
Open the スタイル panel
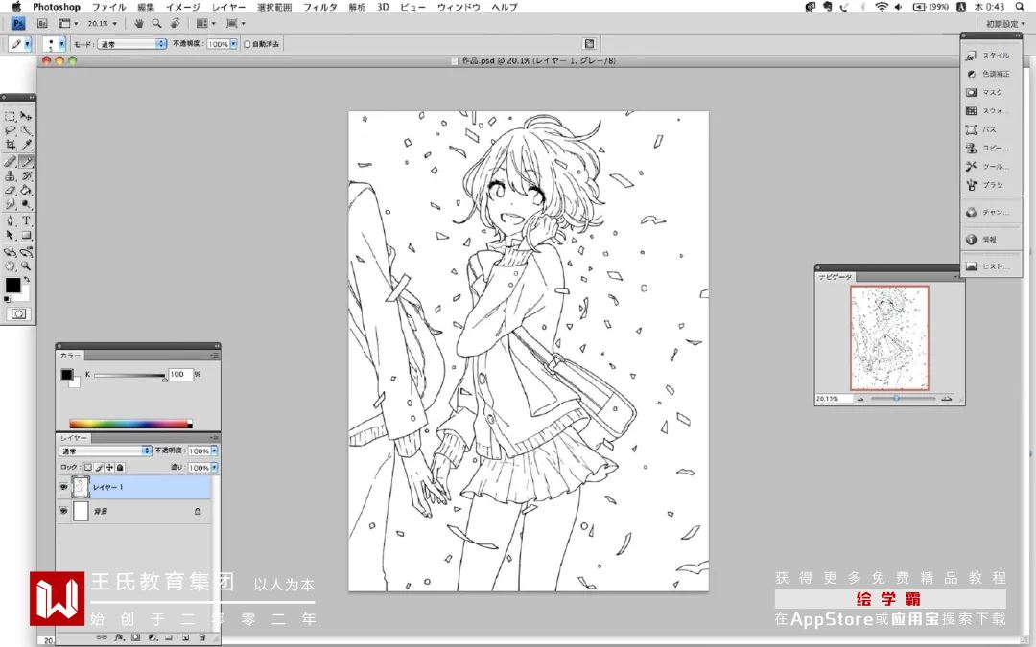point(988,56)
